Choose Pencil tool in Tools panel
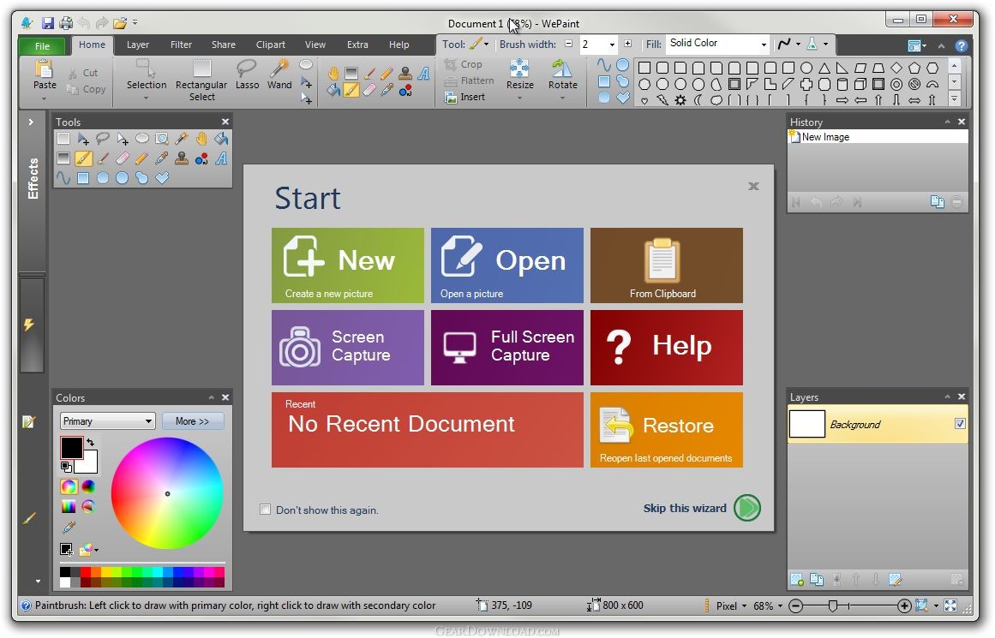 click(x=142, y=158)
